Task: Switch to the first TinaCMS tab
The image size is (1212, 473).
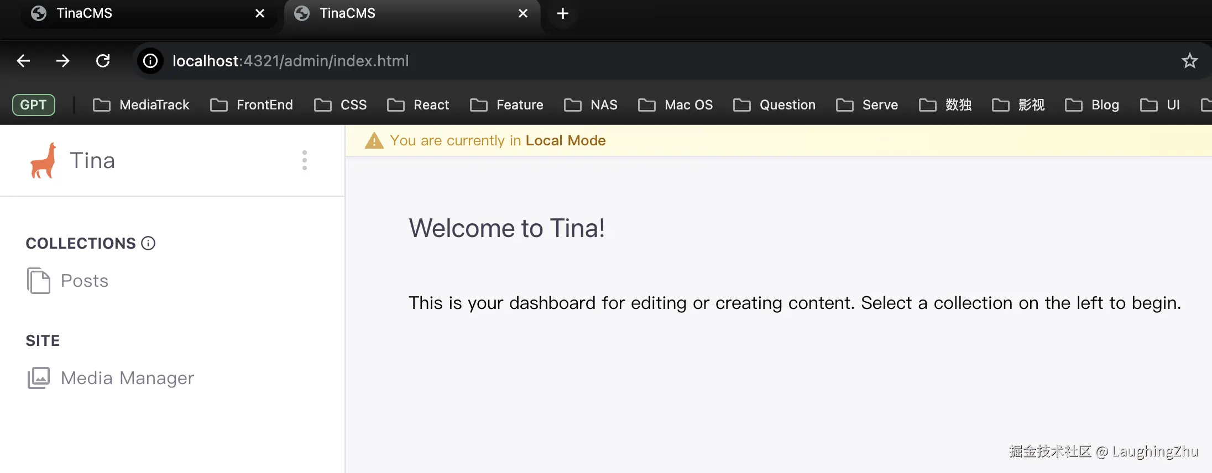Action: coord(138,13)
